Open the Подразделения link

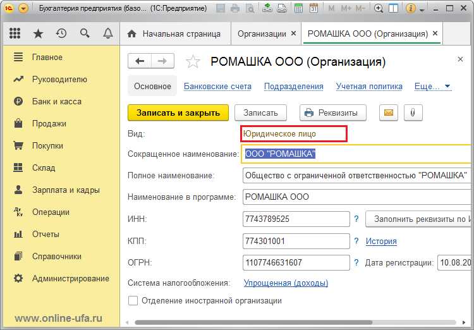[x=293, y=87]
